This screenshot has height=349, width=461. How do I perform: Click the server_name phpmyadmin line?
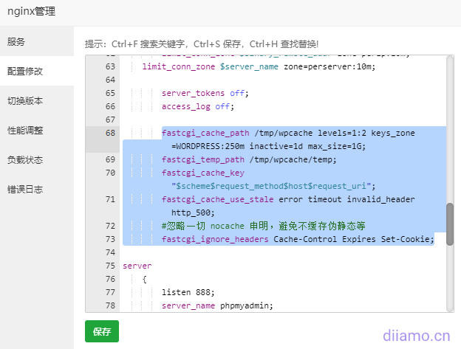(217, 305)
